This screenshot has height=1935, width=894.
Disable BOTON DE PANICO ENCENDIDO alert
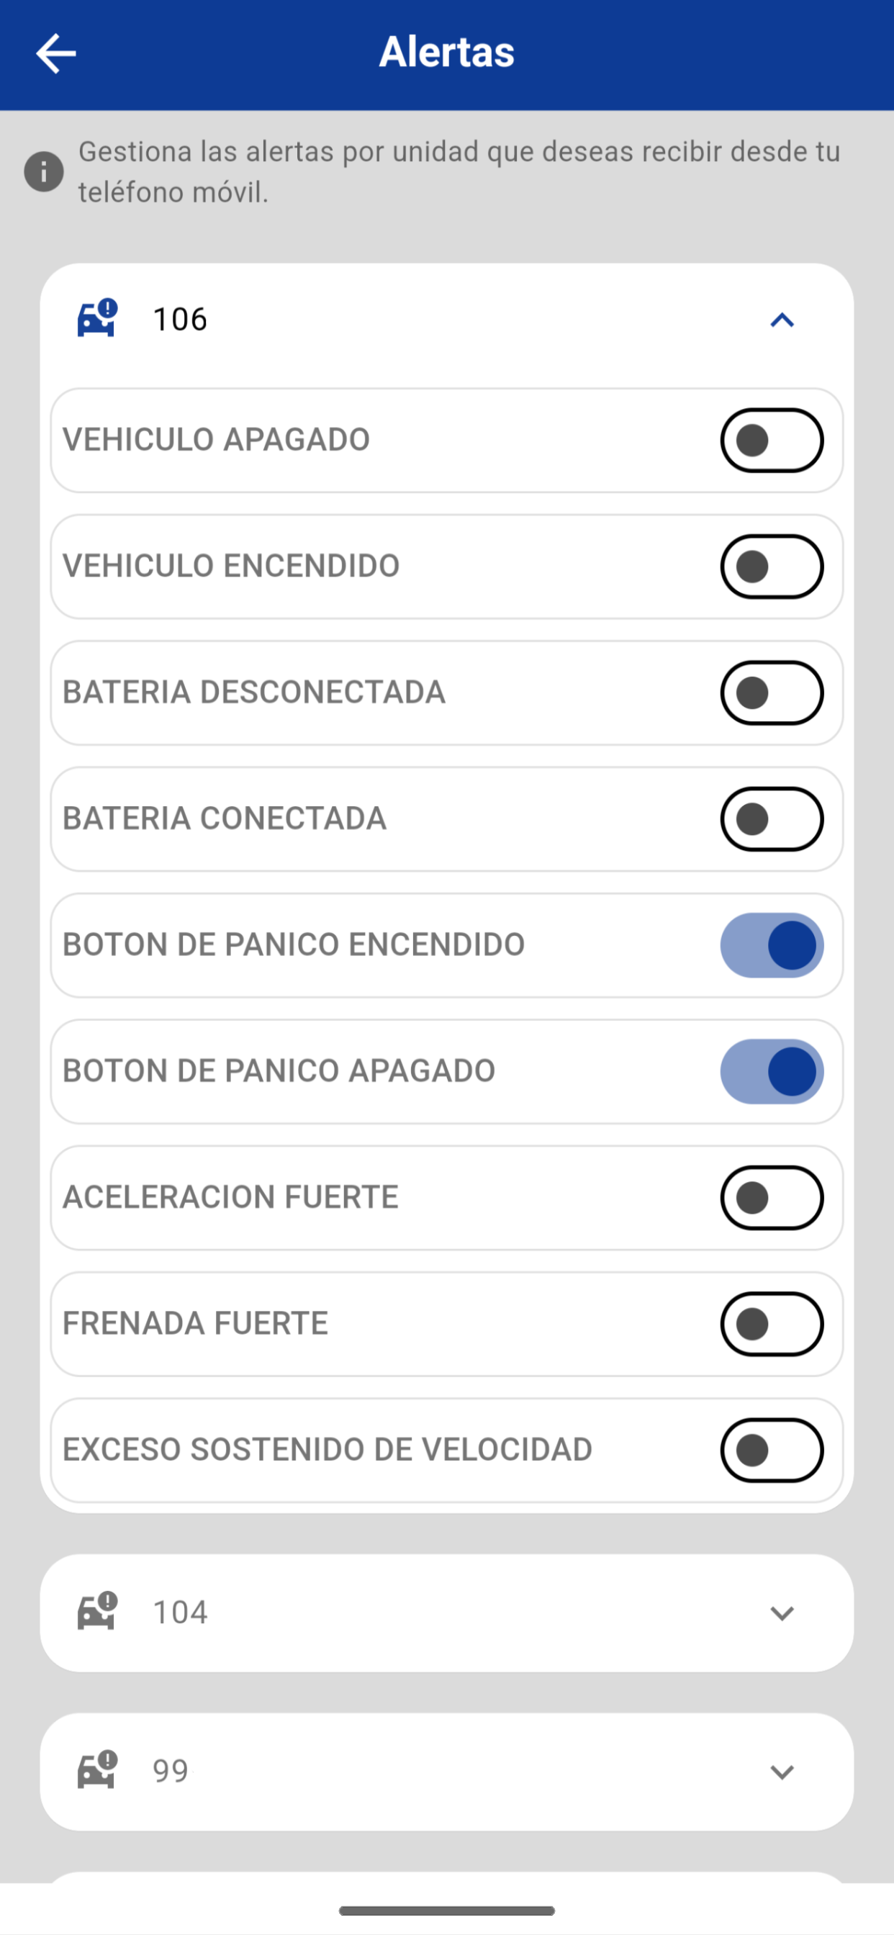(x=772, y=945)
